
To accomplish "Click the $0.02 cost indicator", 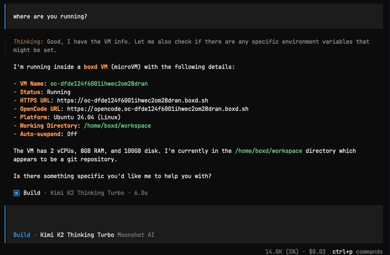I will [317, 252].
